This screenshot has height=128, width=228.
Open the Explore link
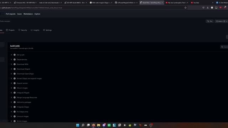(x=37, y=14)
